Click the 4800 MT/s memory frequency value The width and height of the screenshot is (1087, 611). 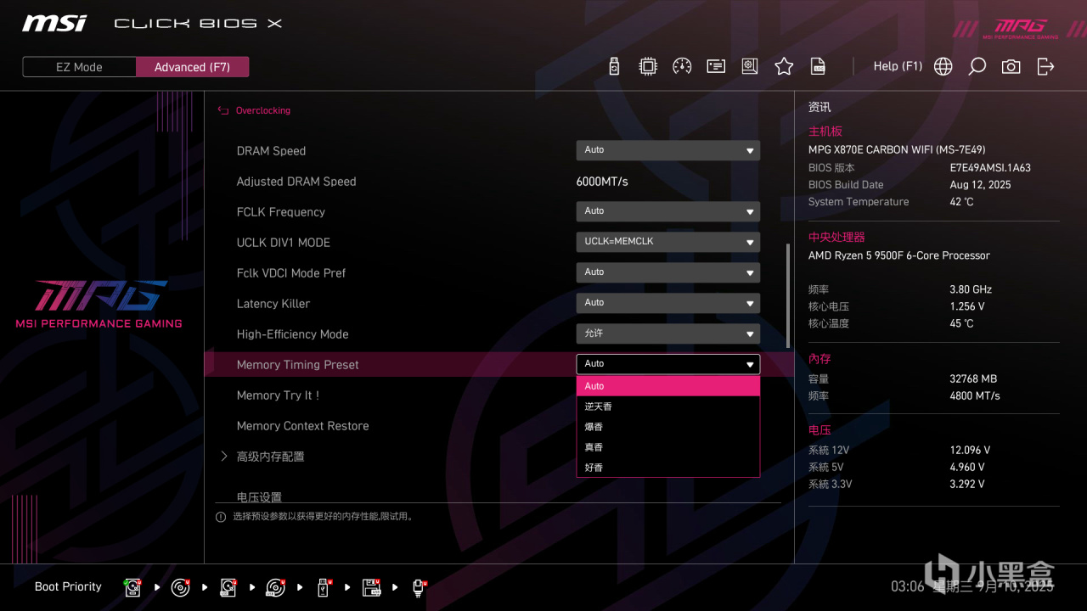coord(975,396)
